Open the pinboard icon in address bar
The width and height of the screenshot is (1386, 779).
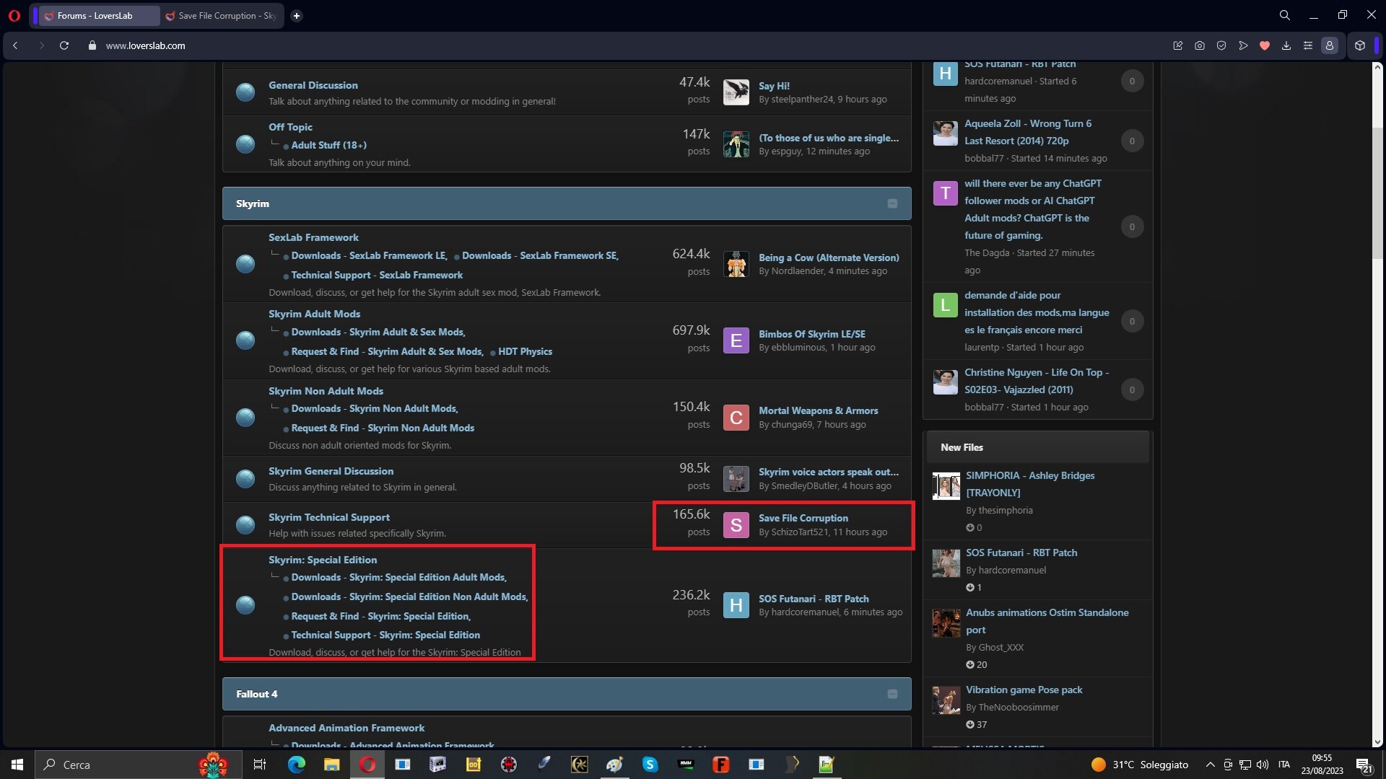(x=1177, y=45)
